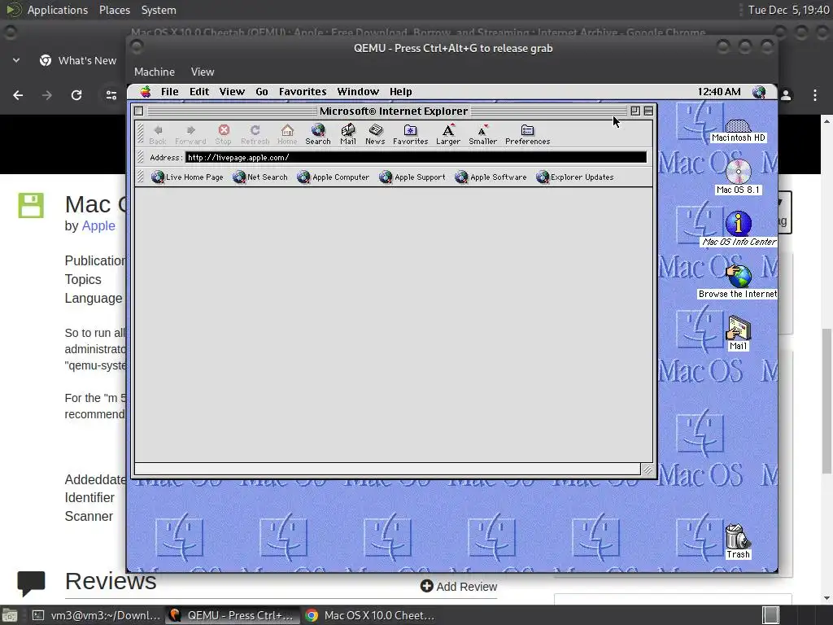The width and height of the screenshot is (833, 625).
Task: Click the Internet Explorer window close box
Action: [138, 111]
